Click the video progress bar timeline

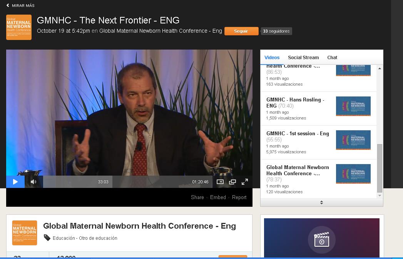[x=128, y=182]
